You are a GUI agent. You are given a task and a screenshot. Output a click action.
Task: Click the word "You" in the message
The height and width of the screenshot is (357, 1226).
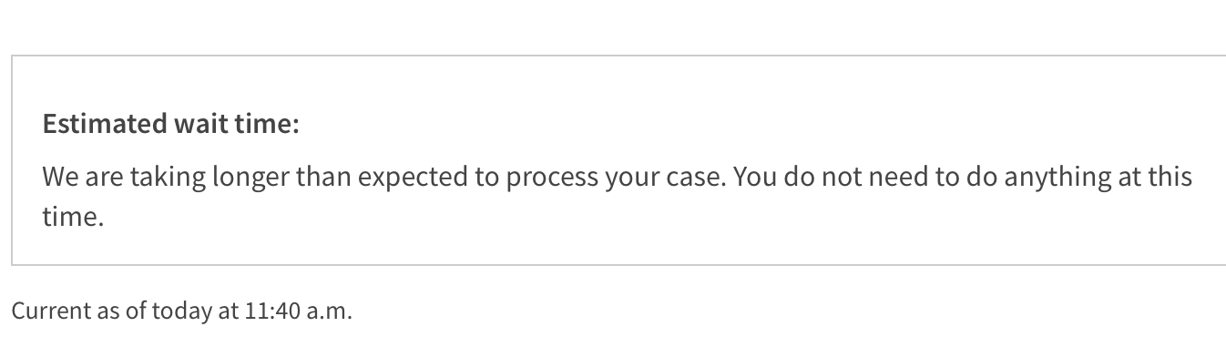pyautogui.click(x=752, y=177)
